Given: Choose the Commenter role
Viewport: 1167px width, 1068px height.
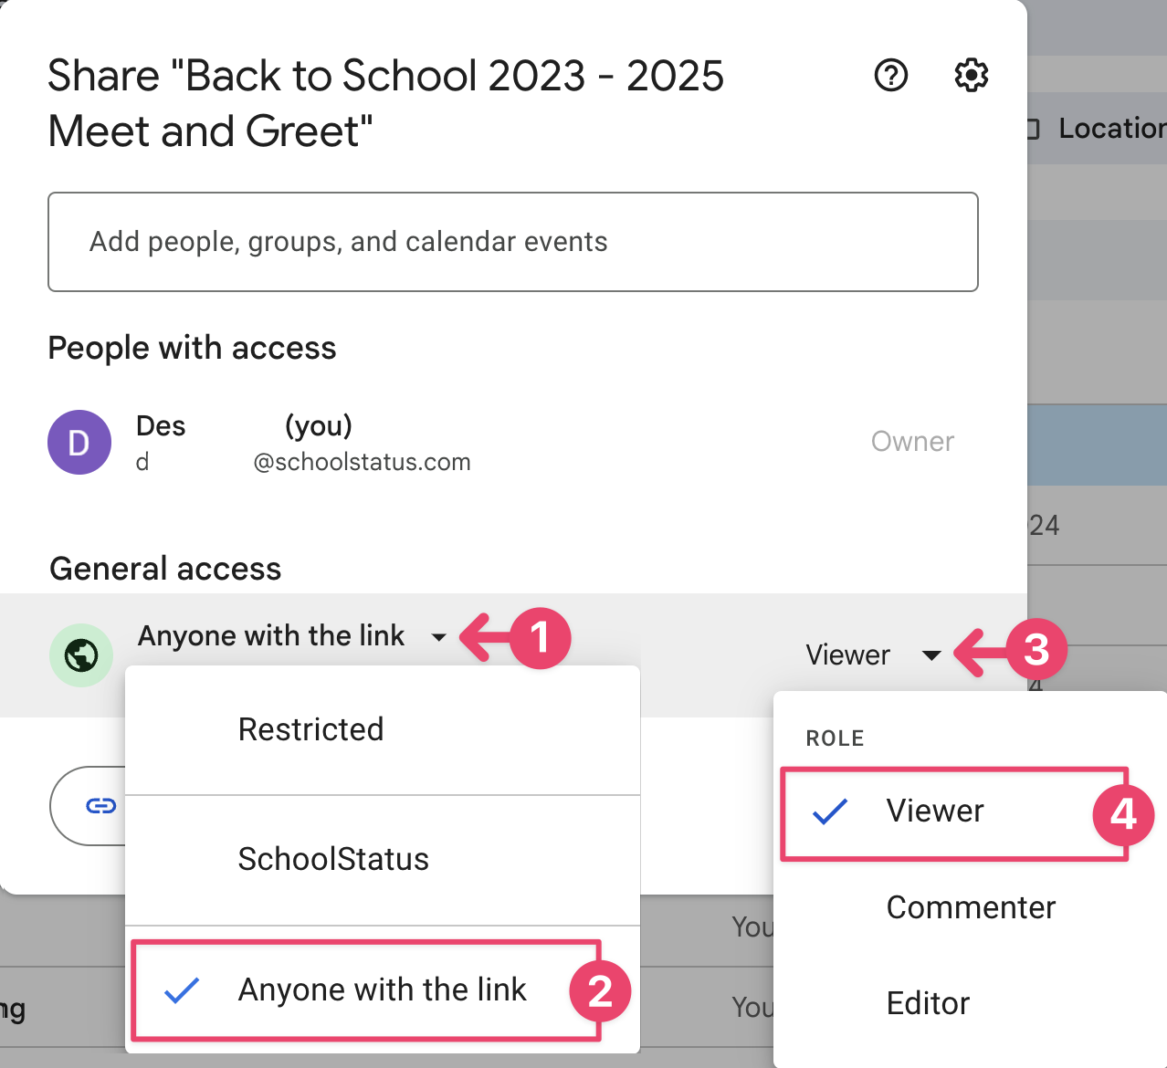Looking at the screenshot, I should (x=971, y=907).
